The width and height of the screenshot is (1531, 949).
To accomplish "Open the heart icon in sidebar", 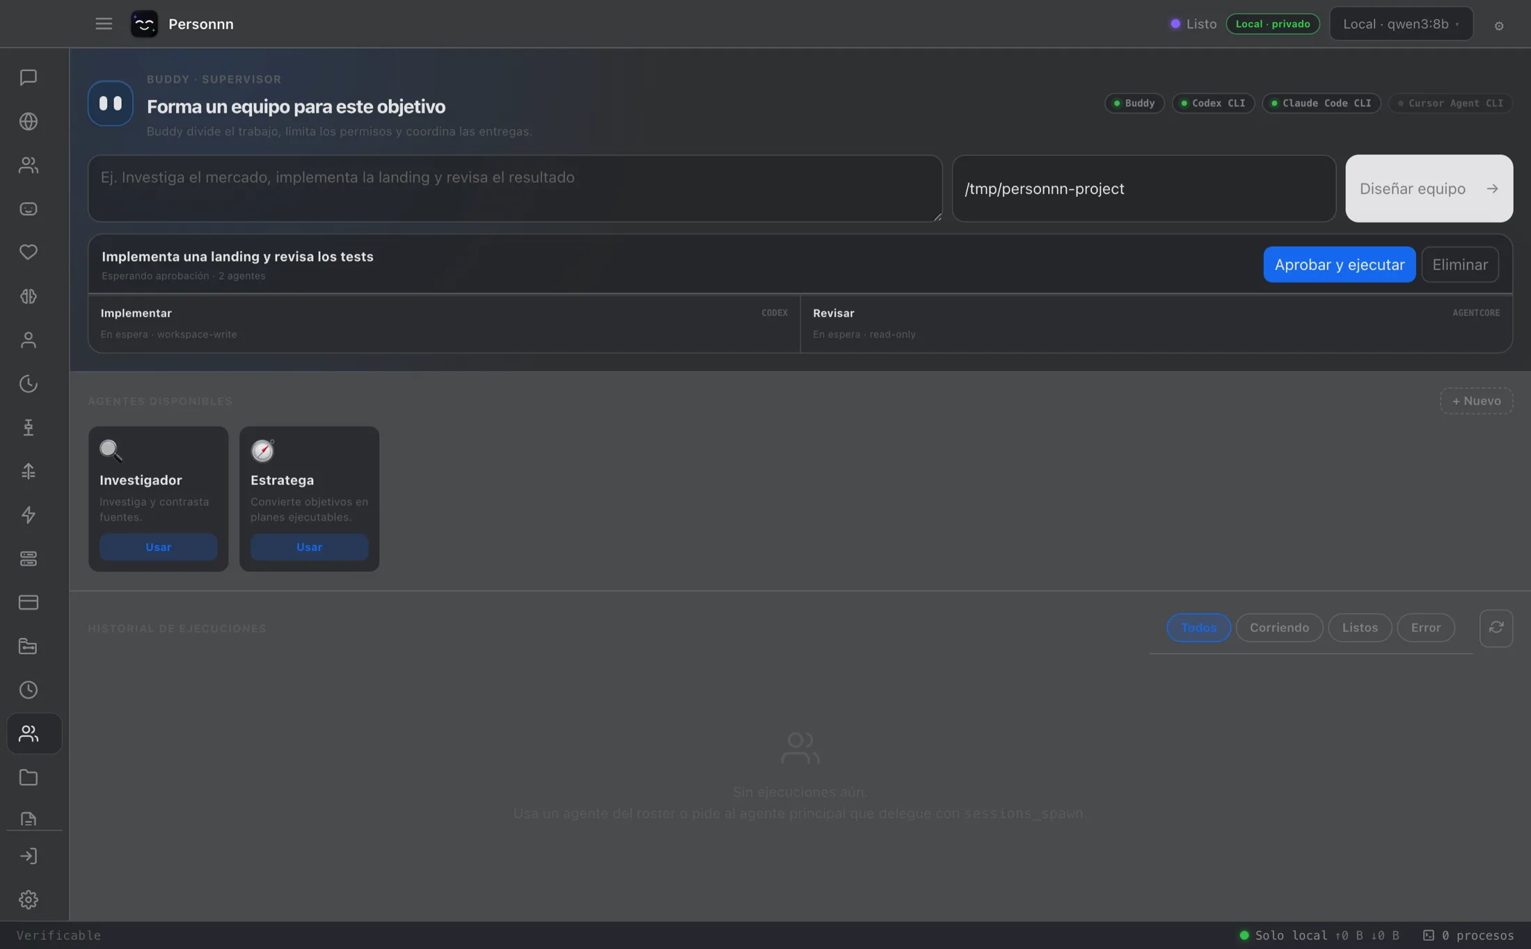I will (x=28, y=252).
